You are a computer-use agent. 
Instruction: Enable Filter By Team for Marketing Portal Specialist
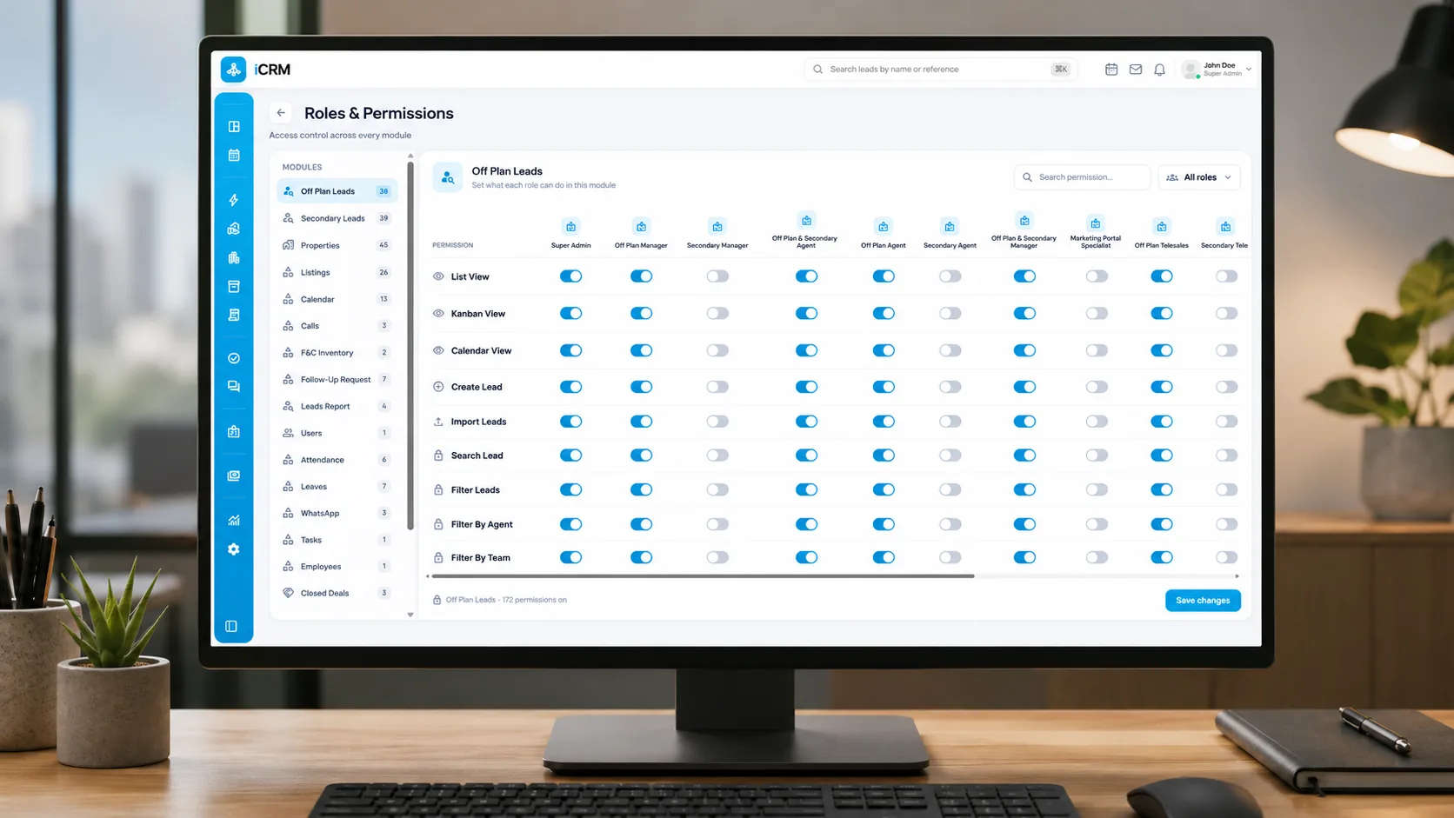click(1097, 557)
